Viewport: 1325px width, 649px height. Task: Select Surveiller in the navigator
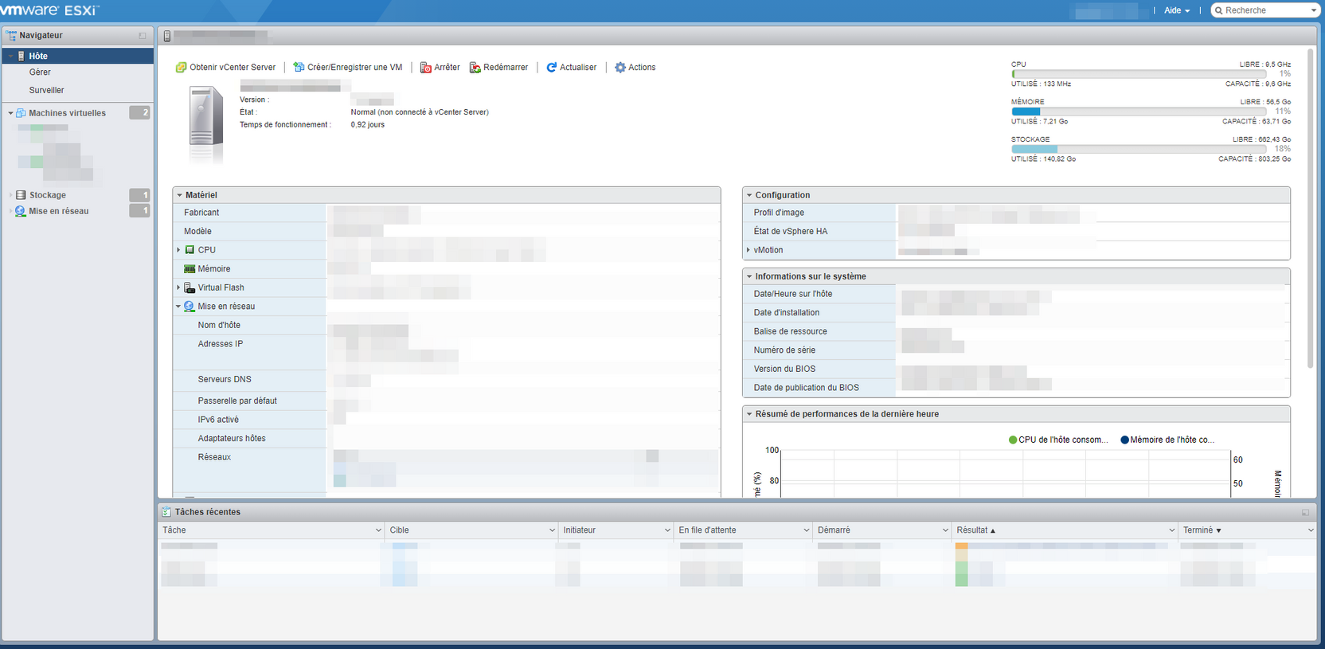(x=46, y=91)
